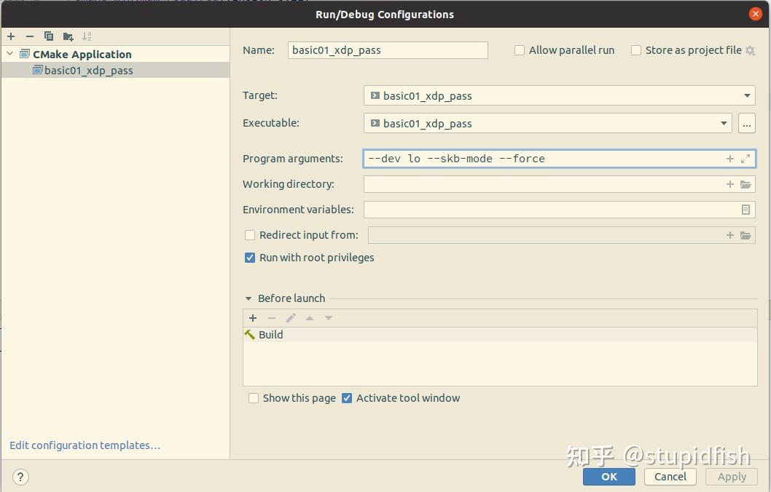Create new configuration folder
The width and height of the screenshot is (771, 492).
(68, 36)
